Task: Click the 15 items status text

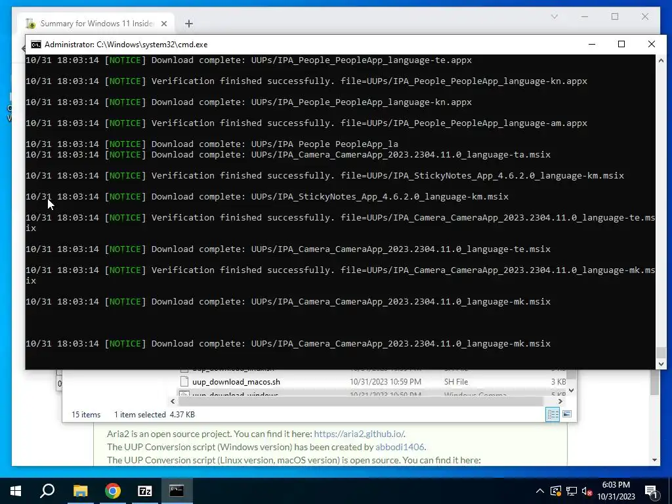Action: click(86, 415)
